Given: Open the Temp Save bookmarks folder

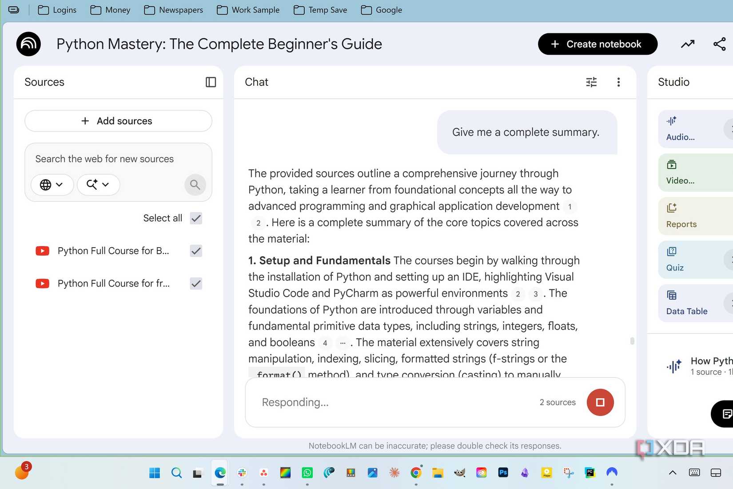Looking at the screenshot, I should click(x=320, y=10).
